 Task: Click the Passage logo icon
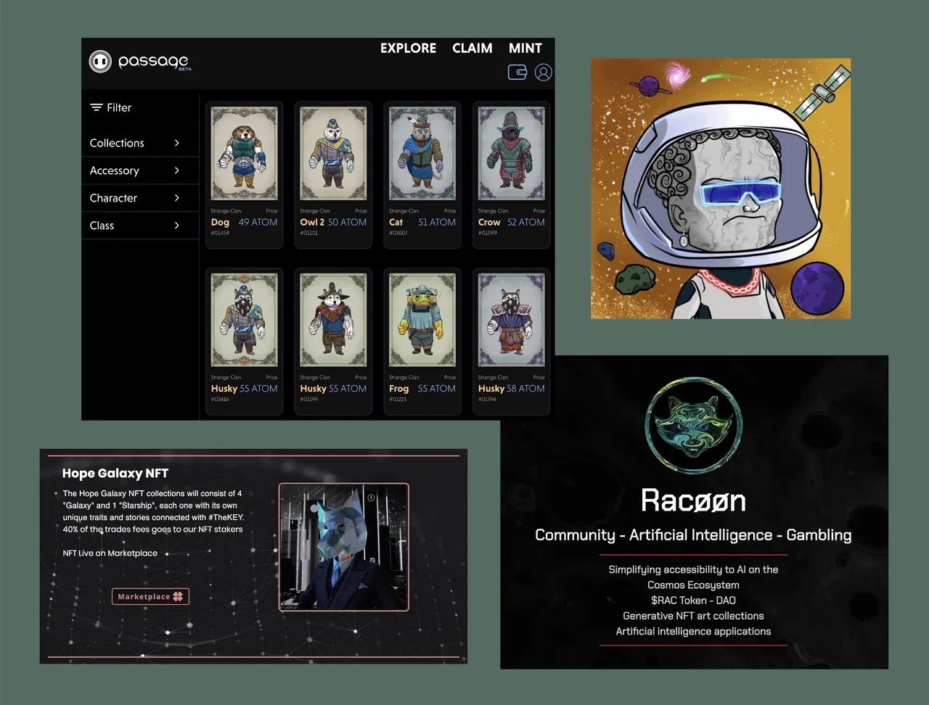coord(100,62)
